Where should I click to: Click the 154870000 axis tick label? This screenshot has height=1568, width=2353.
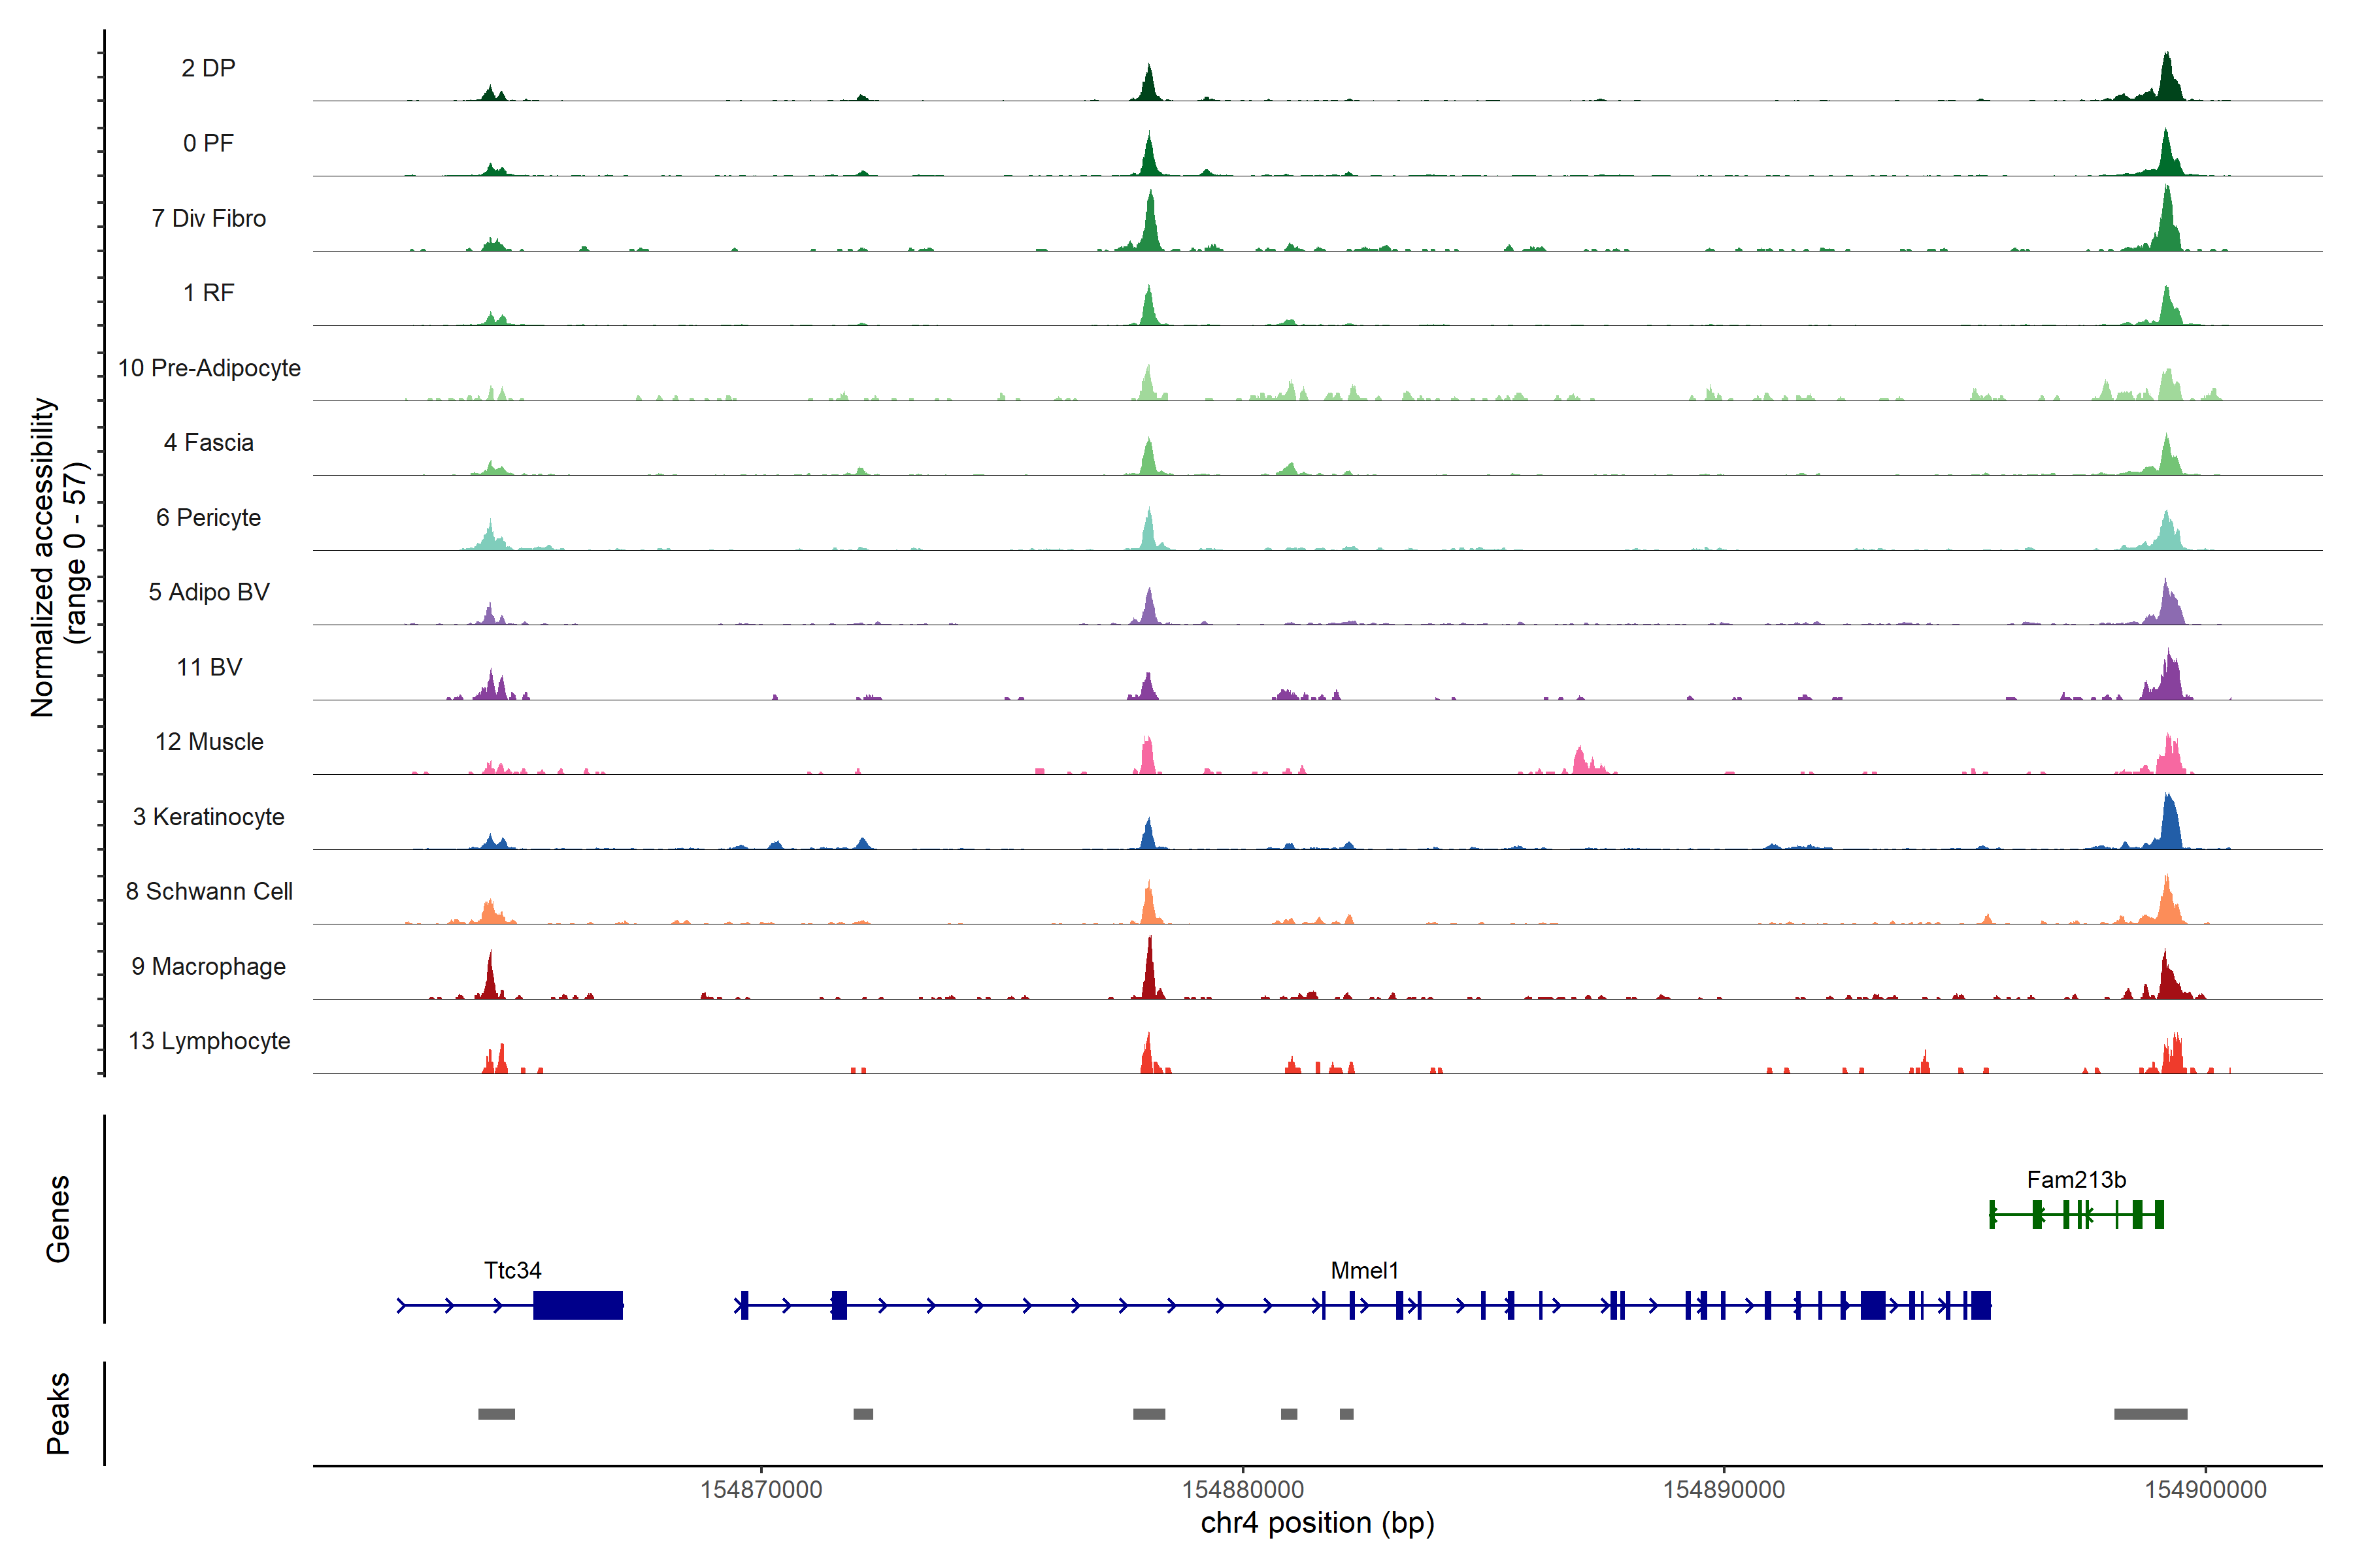(x=760, y=1489)
